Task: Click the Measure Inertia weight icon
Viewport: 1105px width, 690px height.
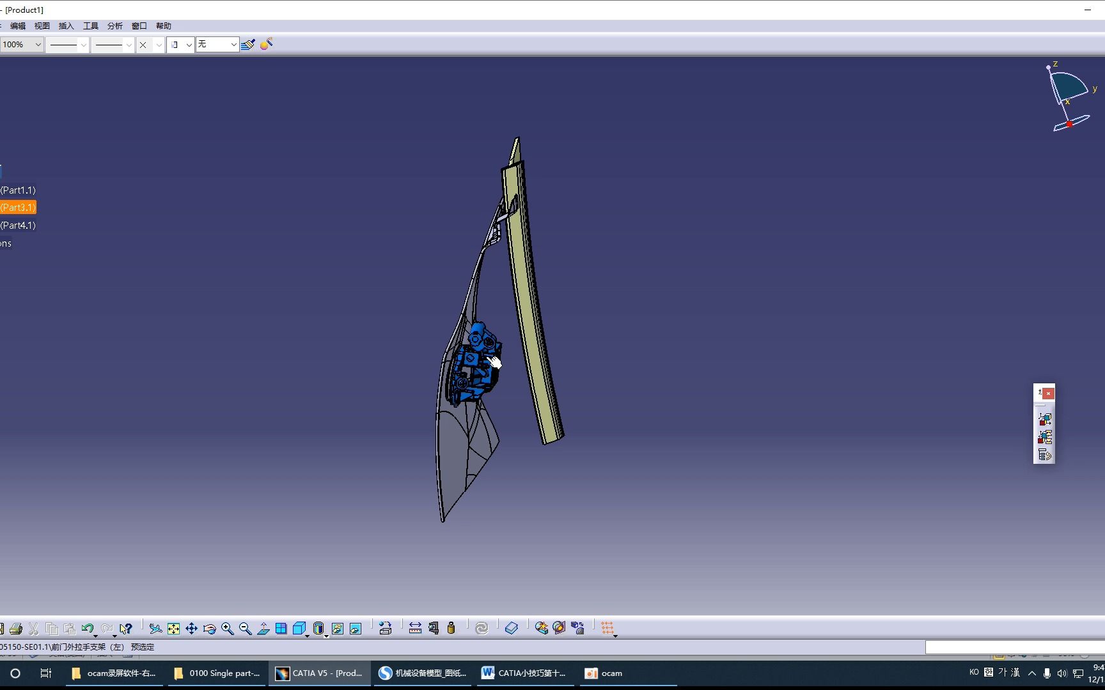Action: (451, 629)
